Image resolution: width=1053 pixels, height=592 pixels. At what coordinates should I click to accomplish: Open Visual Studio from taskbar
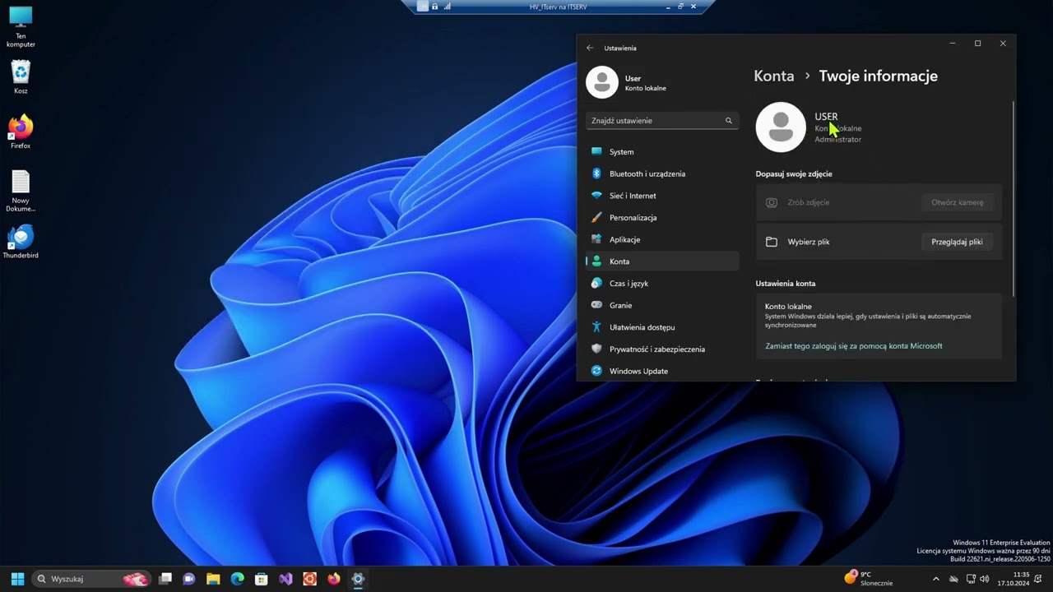(285, 579)
